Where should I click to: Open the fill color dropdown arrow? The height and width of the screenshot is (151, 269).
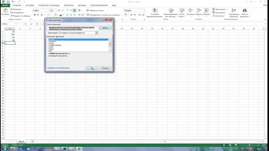[58, 15]
